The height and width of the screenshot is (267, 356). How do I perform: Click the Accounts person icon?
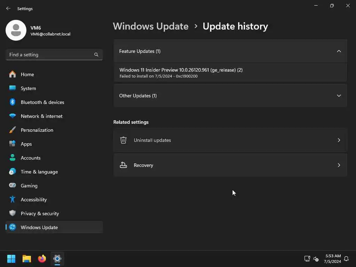13,157
